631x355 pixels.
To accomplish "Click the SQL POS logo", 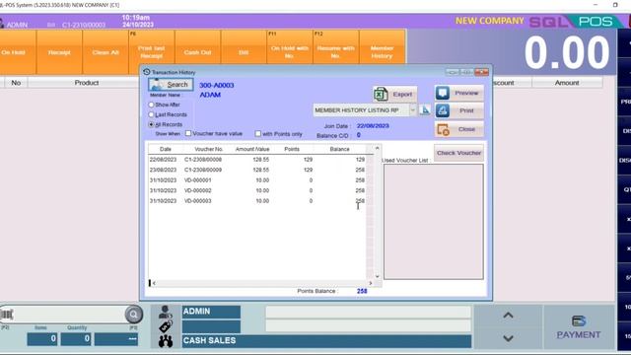I will 576,22.
